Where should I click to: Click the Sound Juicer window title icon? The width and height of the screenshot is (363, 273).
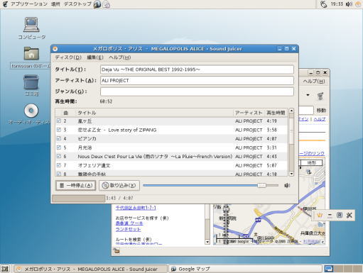tap(55, 49)
